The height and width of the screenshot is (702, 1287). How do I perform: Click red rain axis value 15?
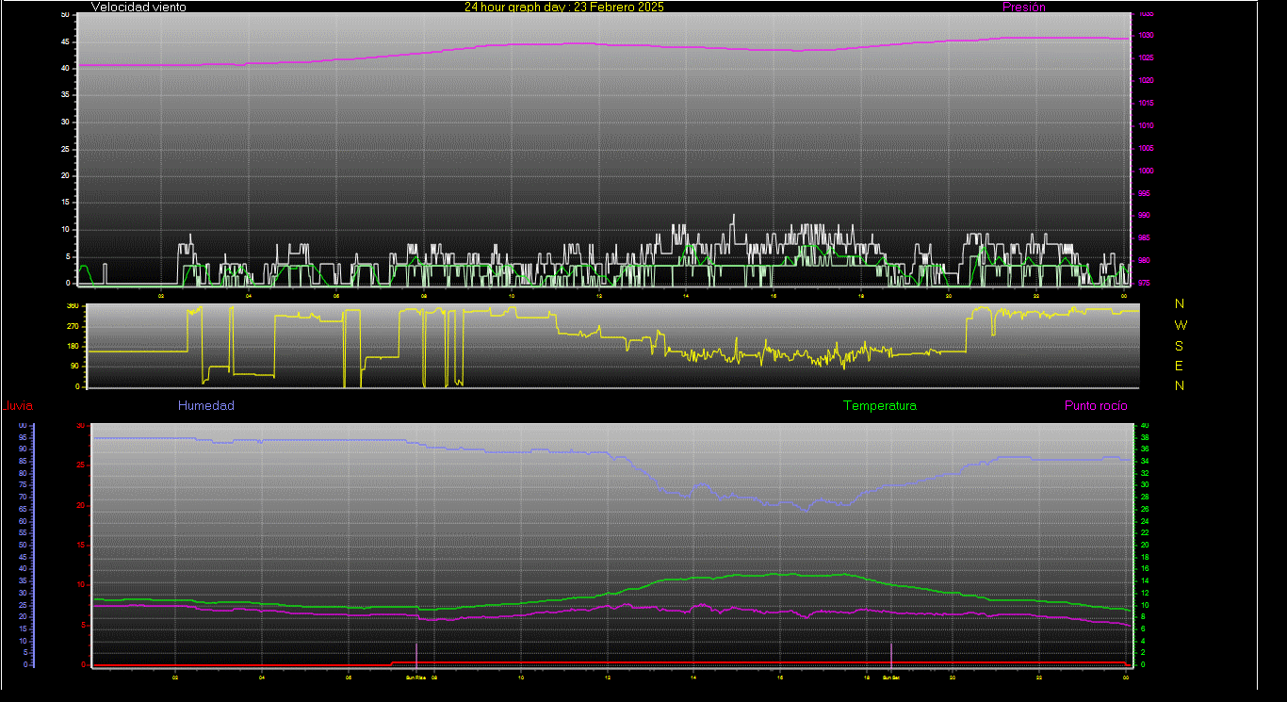(81, 546)
